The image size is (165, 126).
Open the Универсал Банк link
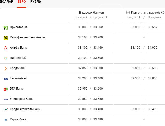(21, 99)
